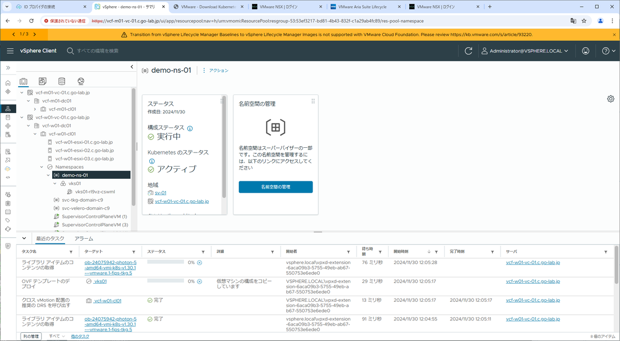The height and width of the screenshot is (341, 620).
Task: Open Workload Management icon in the sidebar
Action: (8, 126)
